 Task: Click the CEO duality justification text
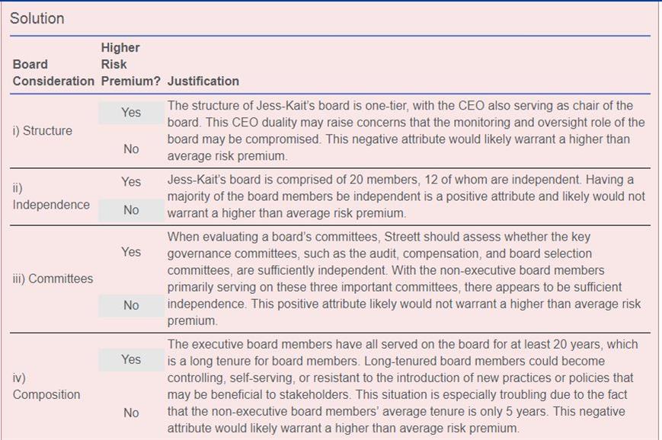pos(406,131)
